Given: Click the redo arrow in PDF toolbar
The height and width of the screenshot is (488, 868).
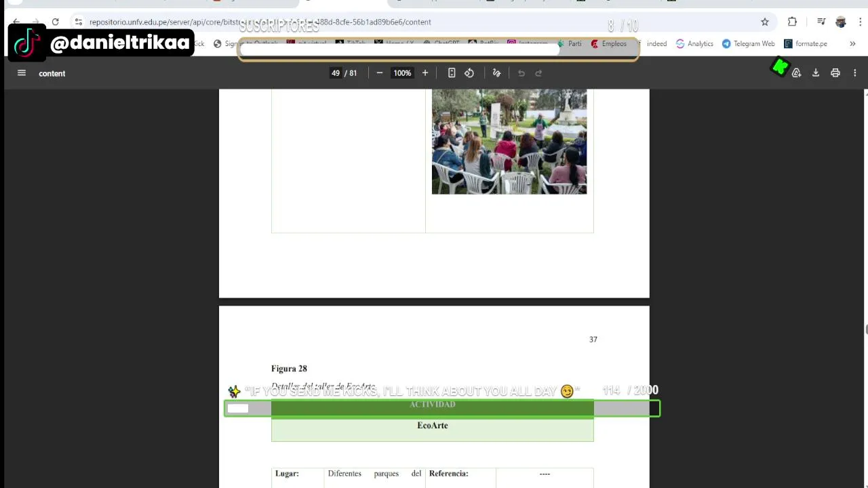Looking at the screenshot, I should click(539, 73).
